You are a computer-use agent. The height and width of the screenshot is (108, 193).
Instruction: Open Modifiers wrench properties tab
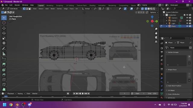(x=162, y=78)
